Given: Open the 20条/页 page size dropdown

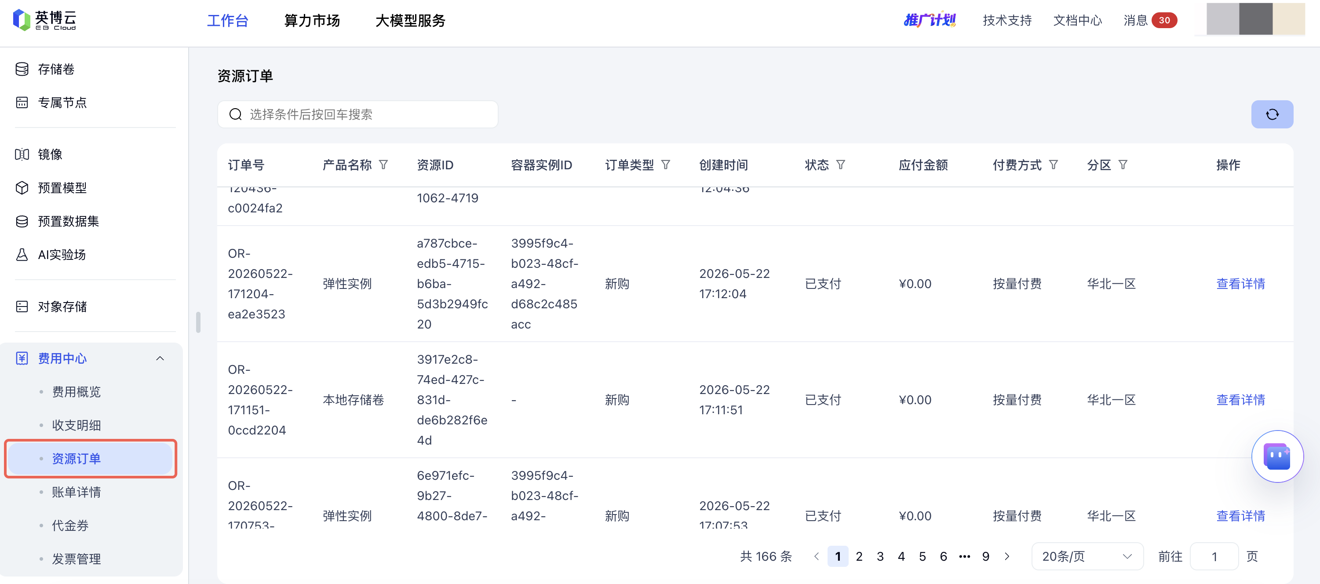Looking at the screenshot, I should tap(1087, 556).
